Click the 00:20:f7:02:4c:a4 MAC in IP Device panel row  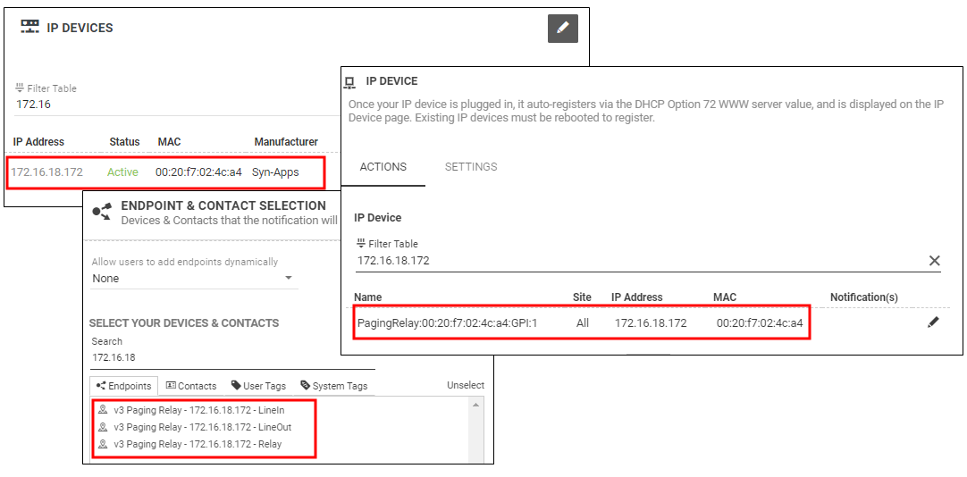760,323
